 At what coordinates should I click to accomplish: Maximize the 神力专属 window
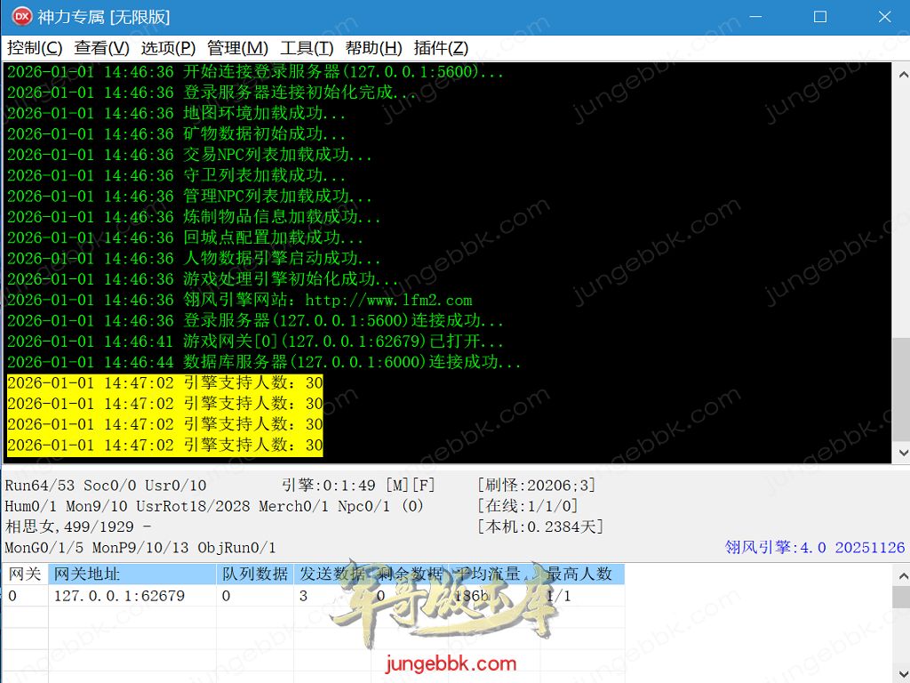(819, 17)
